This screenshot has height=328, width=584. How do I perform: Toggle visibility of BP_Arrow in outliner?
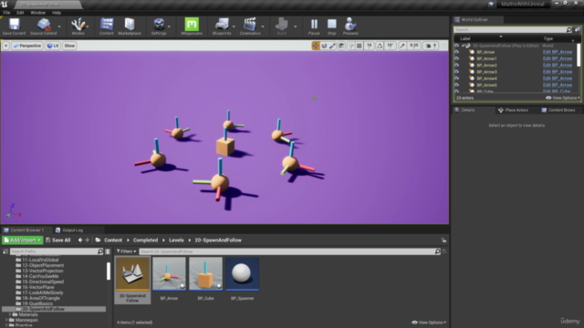click(456, 52)
